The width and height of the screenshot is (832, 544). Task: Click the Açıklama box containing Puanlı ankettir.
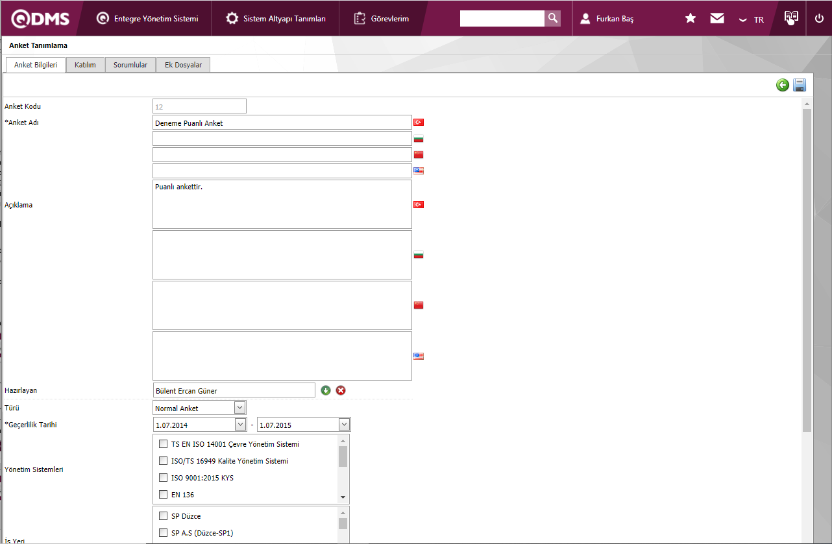point(282,204)
